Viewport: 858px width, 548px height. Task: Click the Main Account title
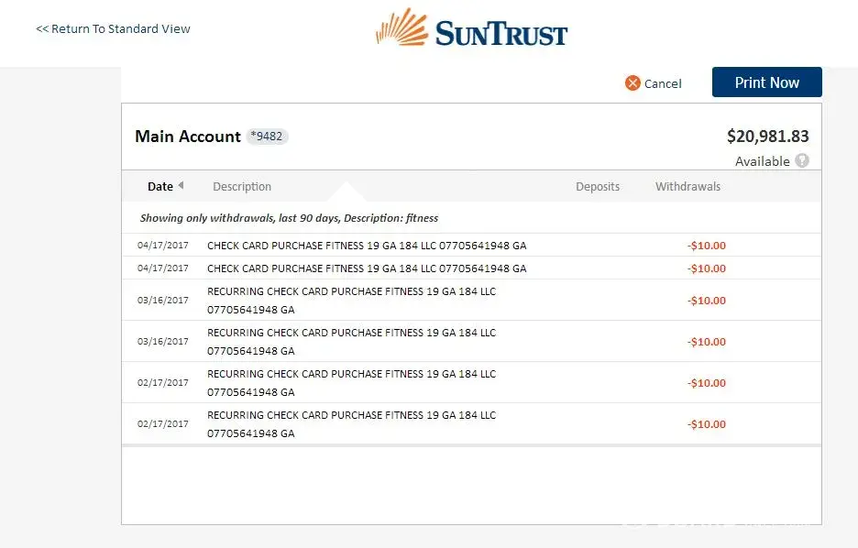188,137
